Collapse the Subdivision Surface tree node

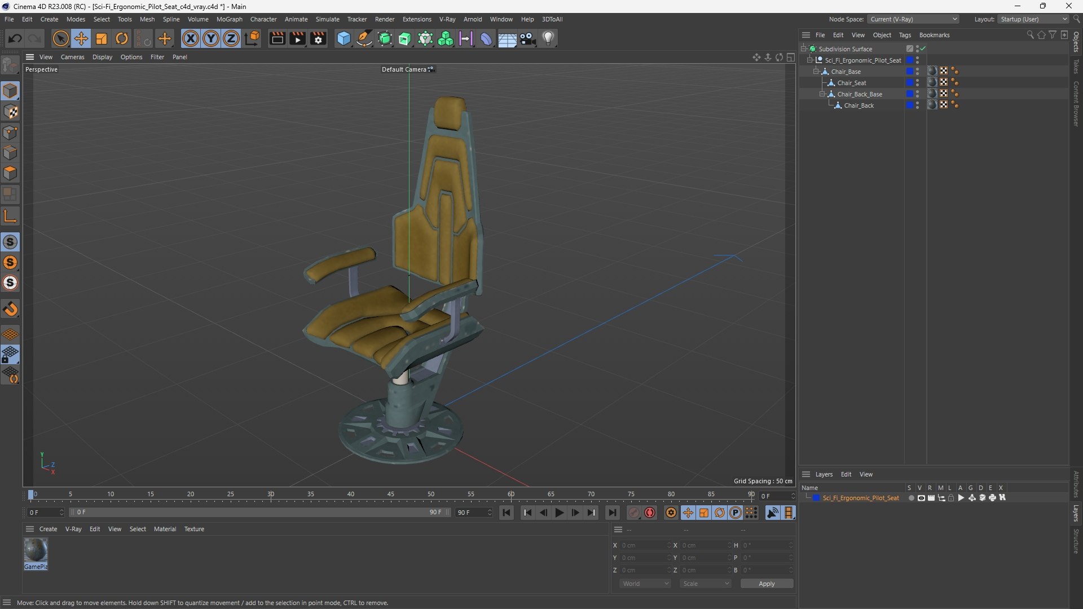803,49
